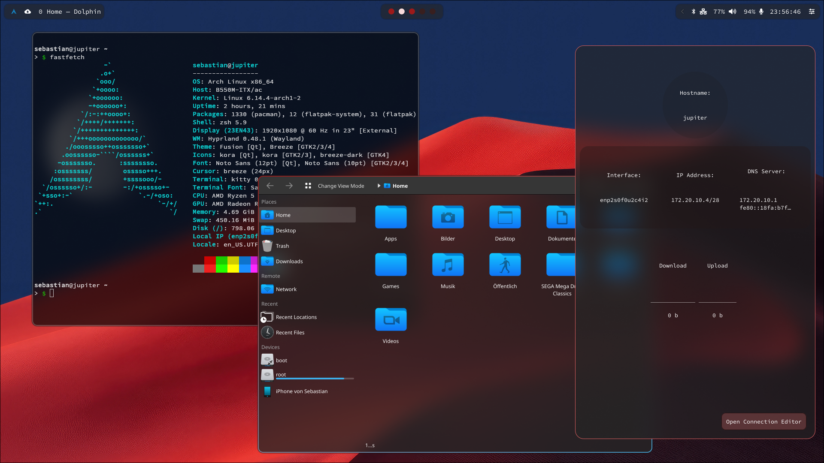Open Recent Files in the sidebar
The image size is (824, 463).
(290, 332)
